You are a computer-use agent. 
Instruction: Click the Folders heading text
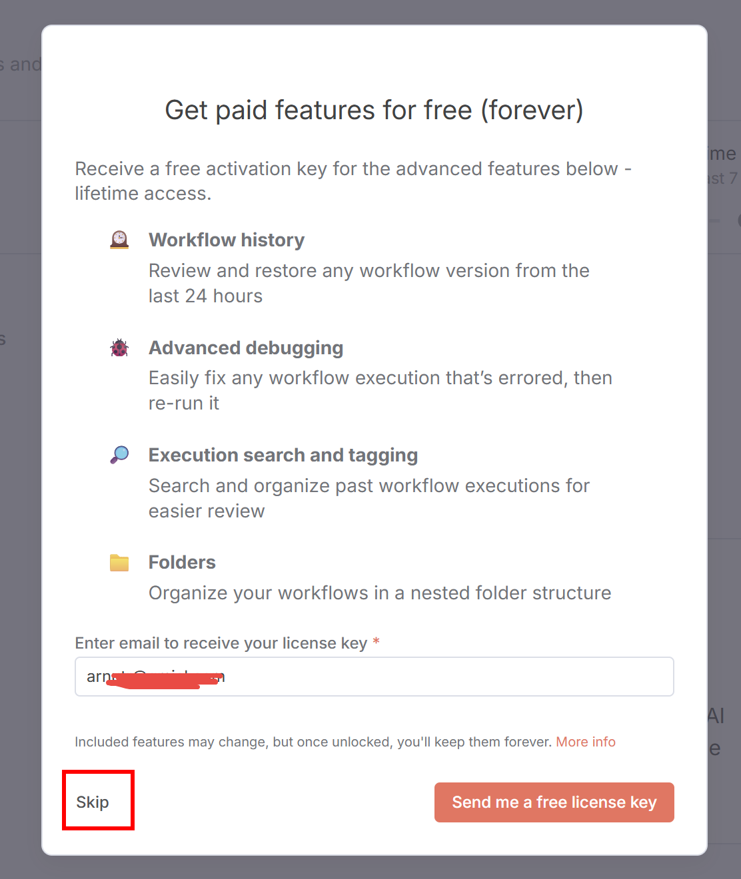click(182, 563)
